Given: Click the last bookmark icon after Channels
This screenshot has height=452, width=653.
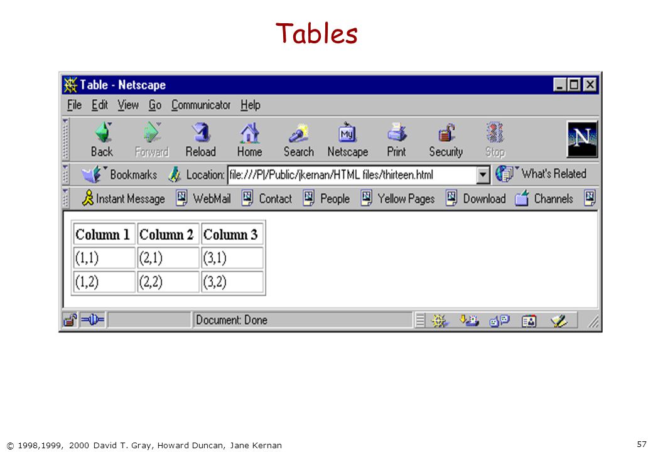Looking at the screenshot, I should coord(590,198).
